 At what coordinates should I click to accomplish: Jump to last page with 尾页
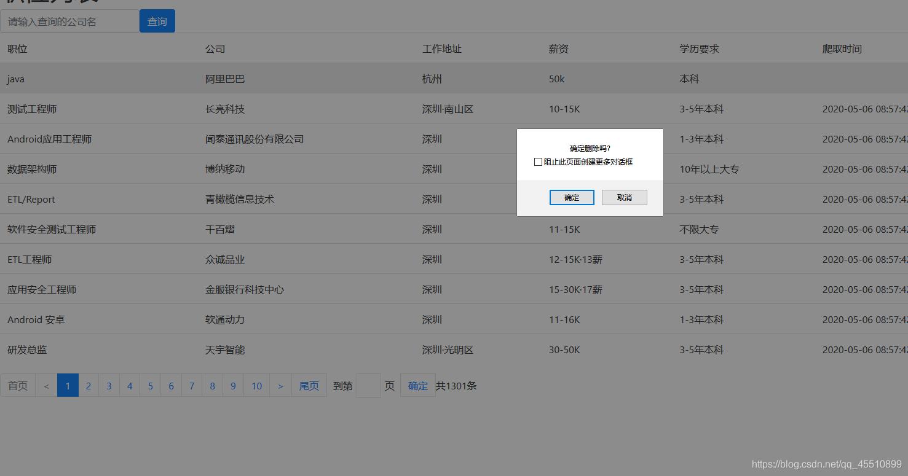pyautogui.click(x=309, y=386)
